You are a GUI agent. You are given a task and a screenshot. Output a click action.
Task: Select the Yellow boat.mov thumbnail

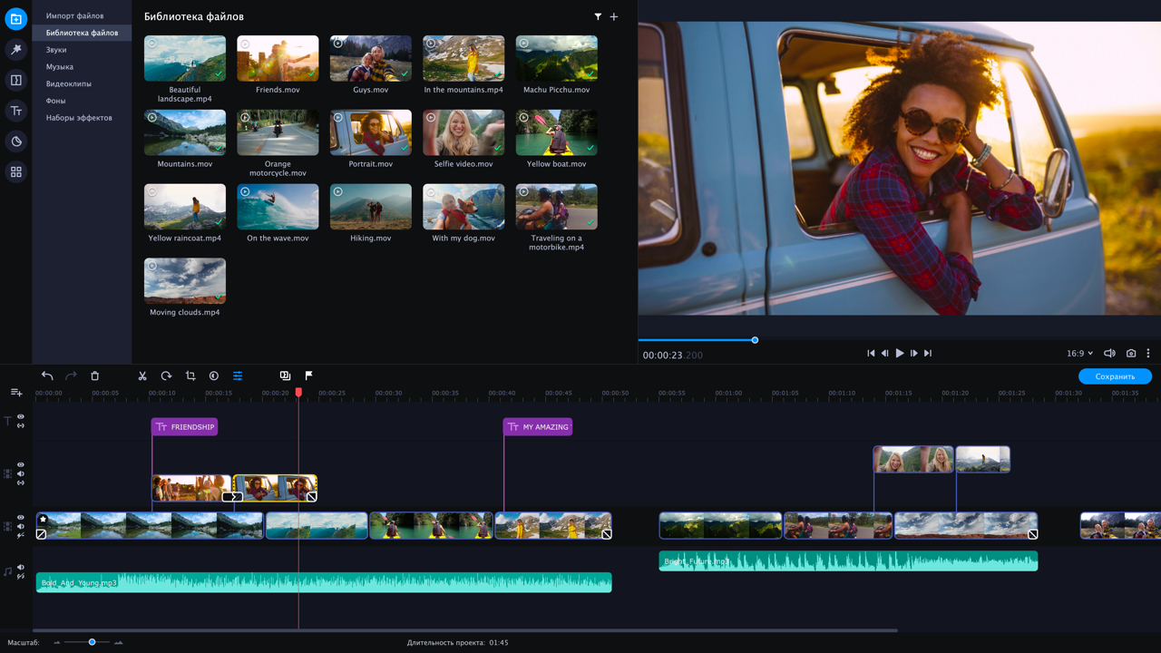[x=556, y=133]
